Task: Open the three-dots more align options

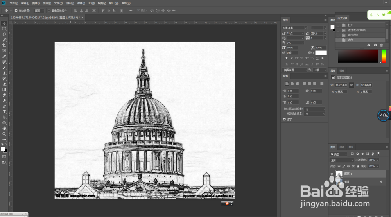Action: click(131, 11)
